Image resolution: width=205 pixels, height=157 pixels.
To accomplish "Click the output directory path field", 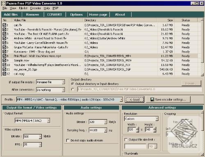I will click(x=139, y=89).
